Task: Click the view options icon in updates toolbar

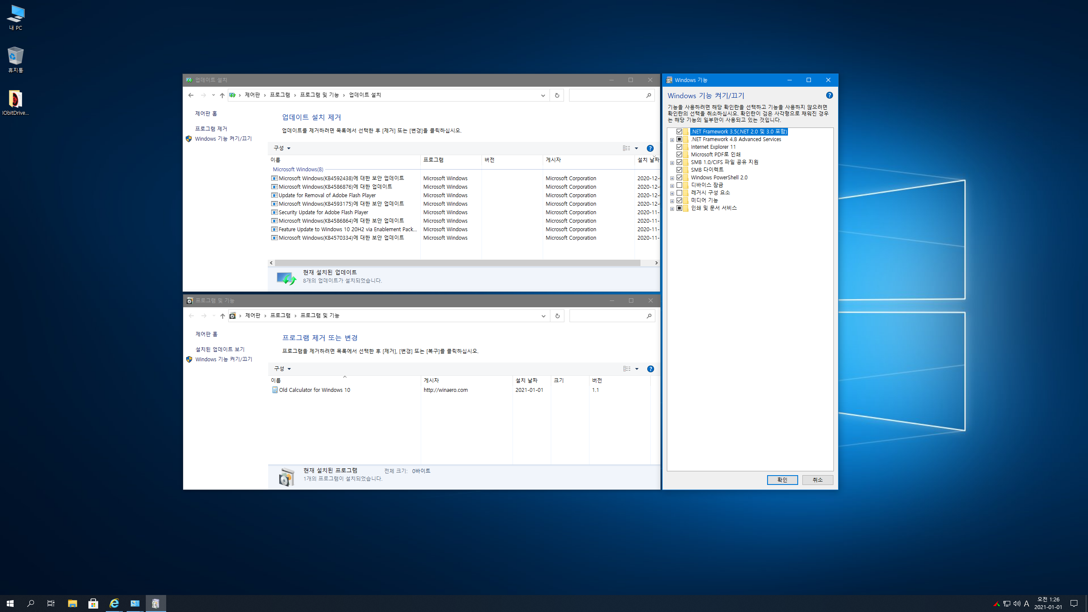Action: (x=626, y=148)
